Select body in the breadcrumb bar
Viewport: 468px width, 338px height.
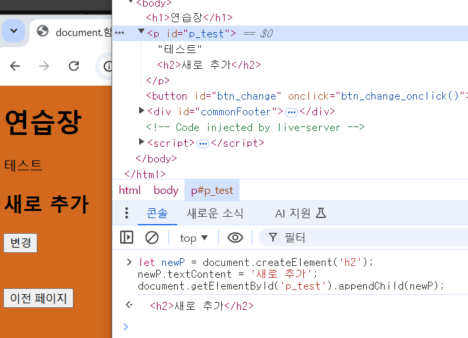[166, 191]
